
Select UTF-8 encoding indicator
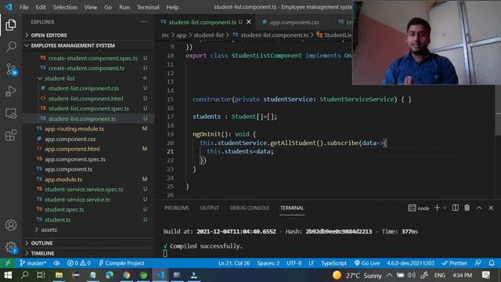[294, 263]
